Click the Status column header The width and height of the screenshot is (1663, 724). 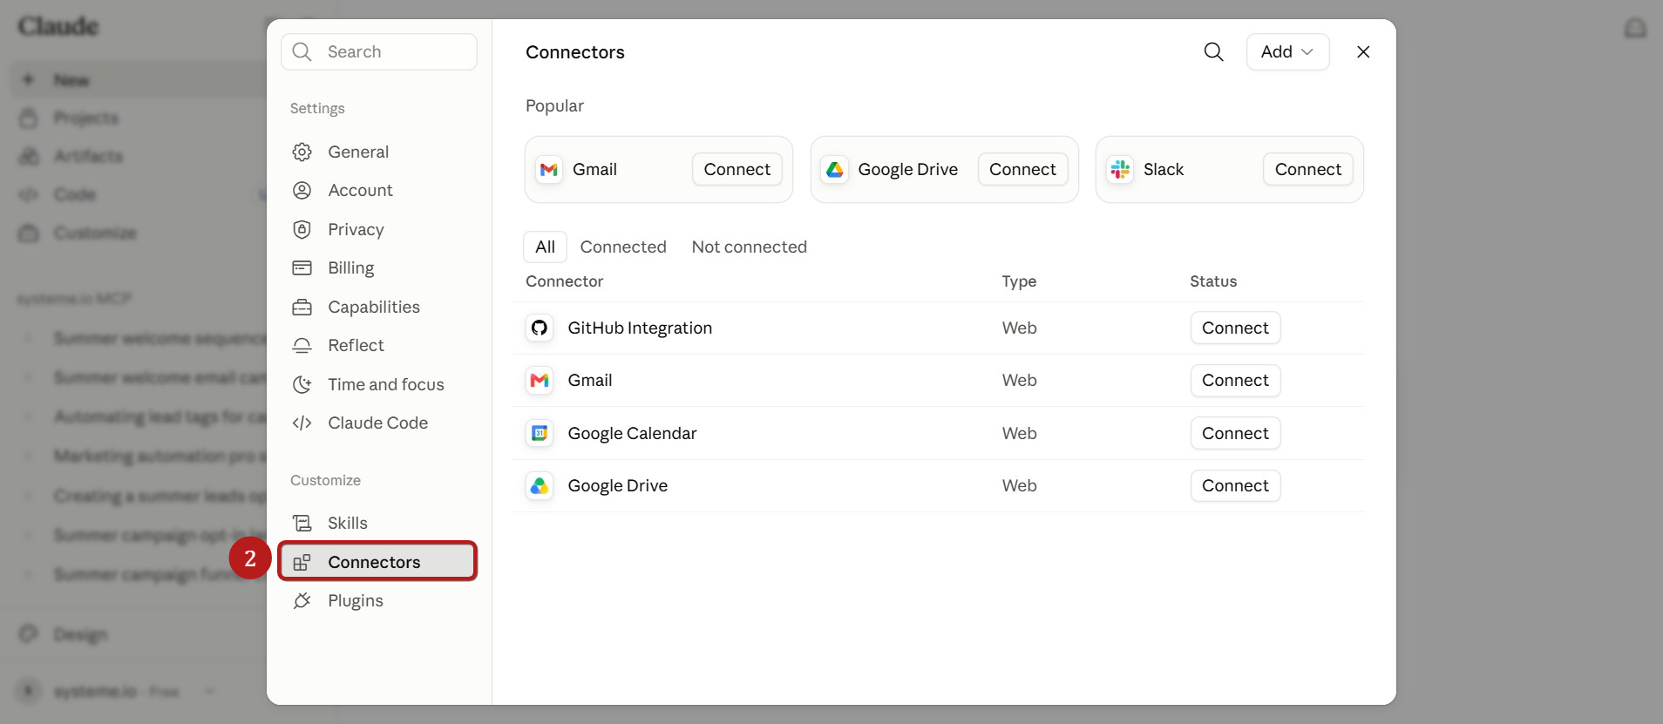(x=1213, y=281)
